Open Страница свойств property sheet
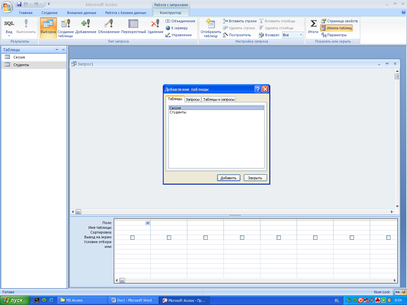The width and height of the screenshot is (407, 305). click(x=339, y=21)
